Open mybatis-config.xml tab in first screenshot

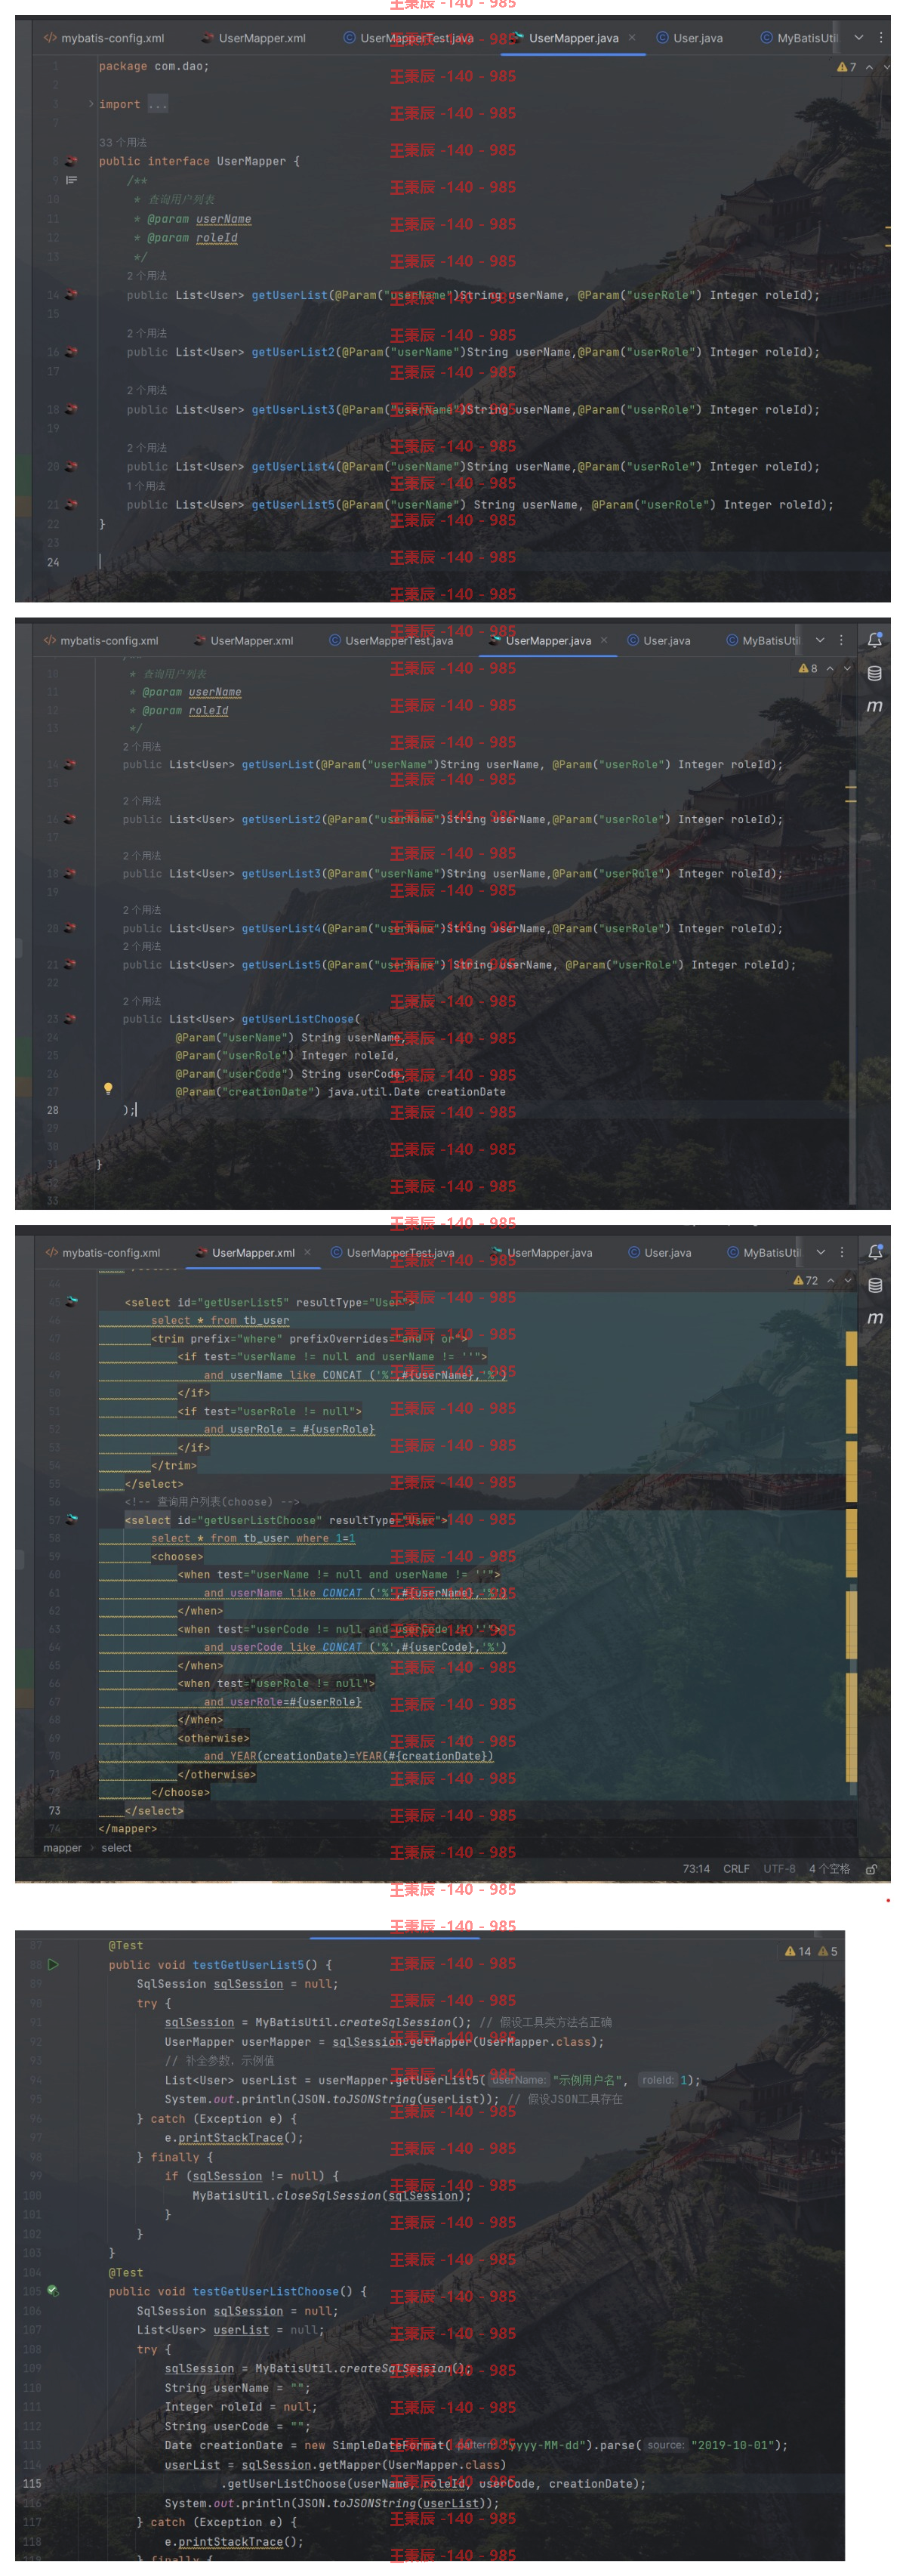click(103, 38)
